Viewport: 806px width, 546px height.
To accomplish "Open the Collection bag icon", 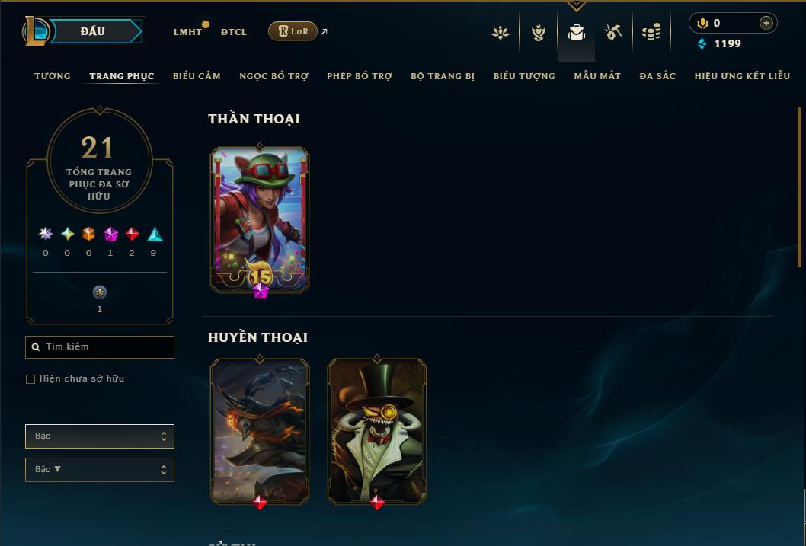I will (576, 32).
